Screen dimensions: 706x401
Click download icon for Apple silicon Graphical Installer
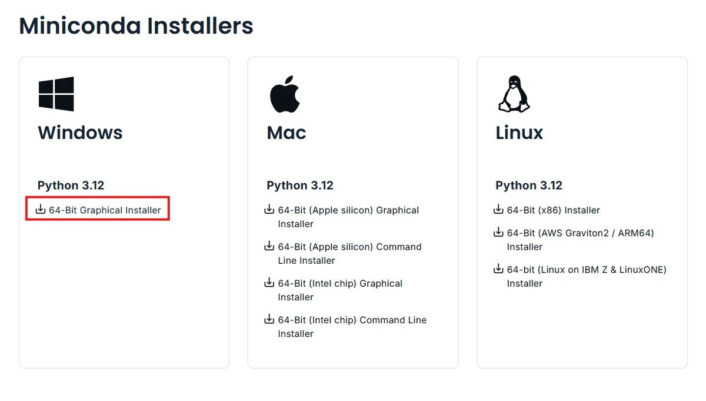click(269, 210)
